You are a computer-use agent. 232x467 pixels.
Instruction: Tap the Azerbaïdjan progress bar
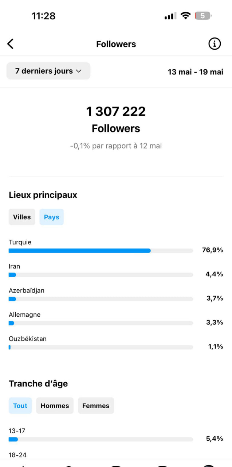click(101, 299)
